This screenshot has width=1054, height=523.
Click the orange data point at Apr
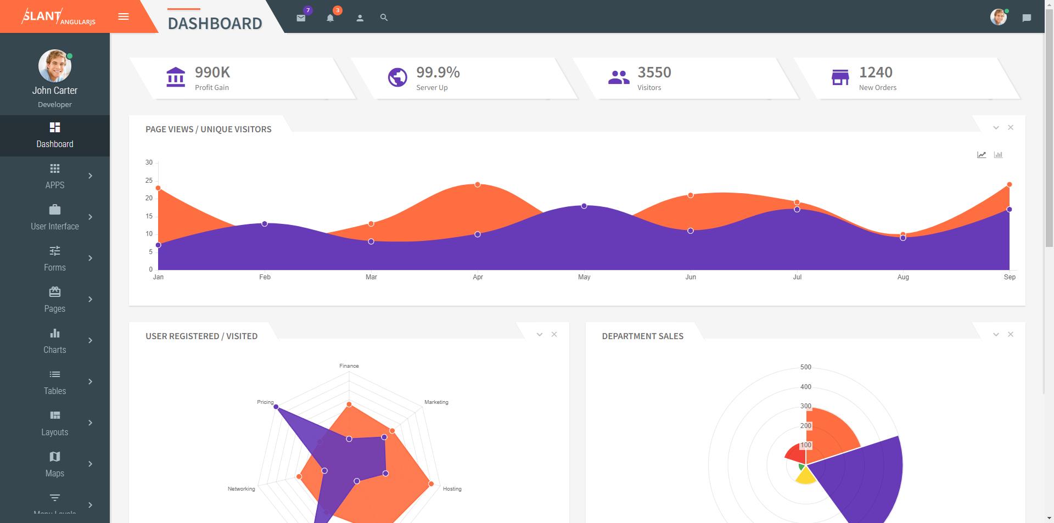coord(478,184)
